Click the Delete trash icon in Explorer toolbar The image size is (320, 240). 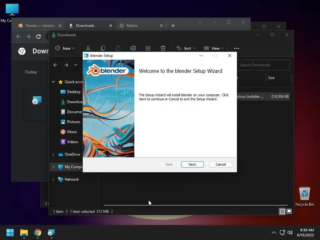(x=163, y=48)
